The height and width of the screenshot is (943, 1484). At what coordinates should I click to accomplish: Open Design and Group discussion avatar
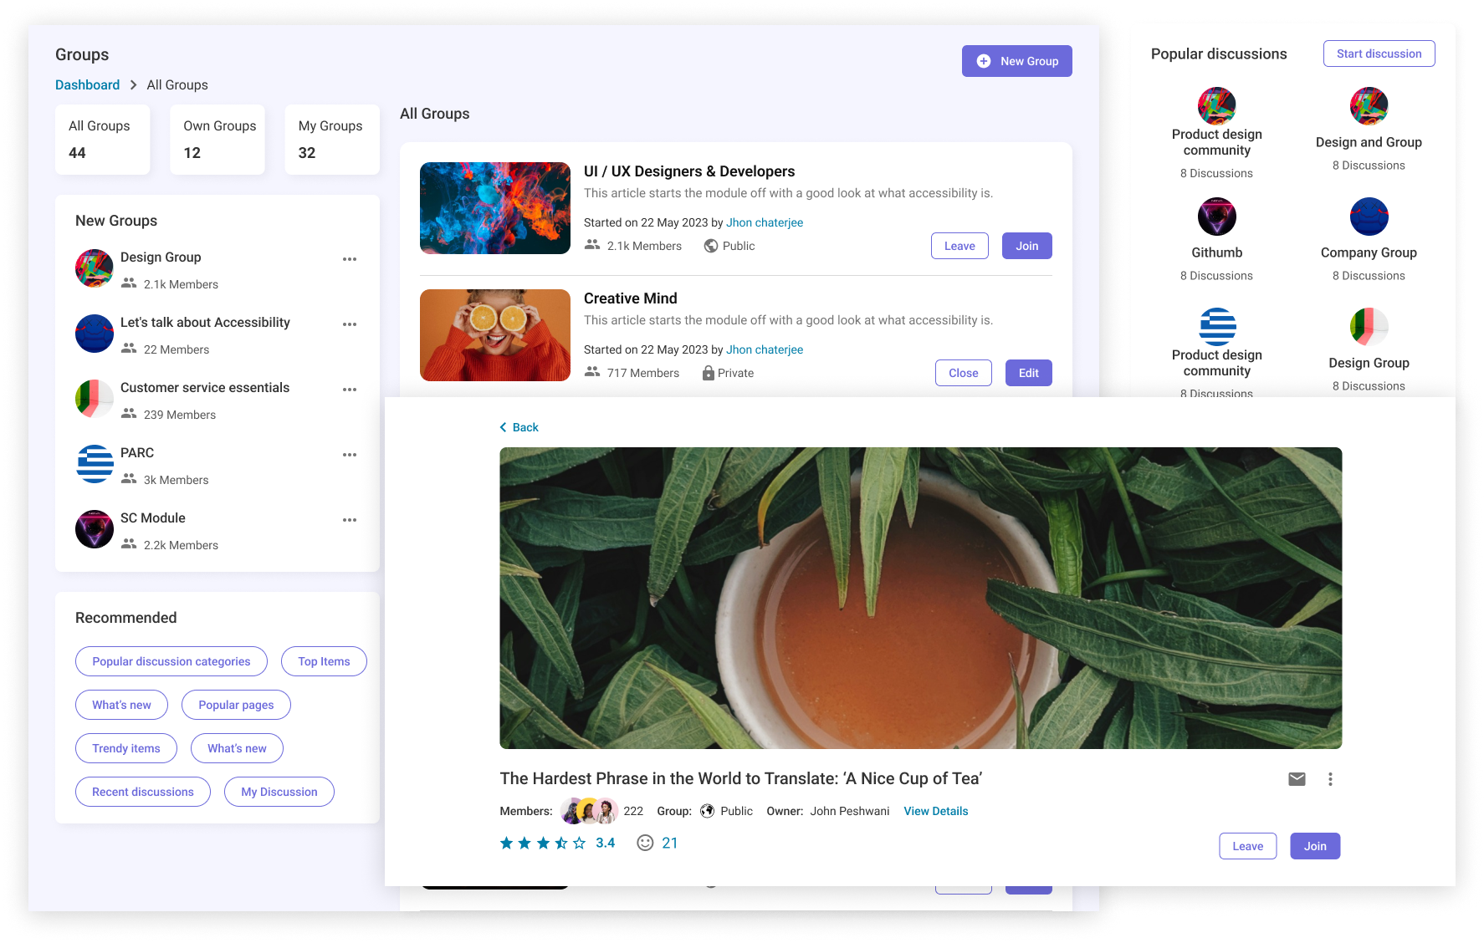click(1369, 106)
